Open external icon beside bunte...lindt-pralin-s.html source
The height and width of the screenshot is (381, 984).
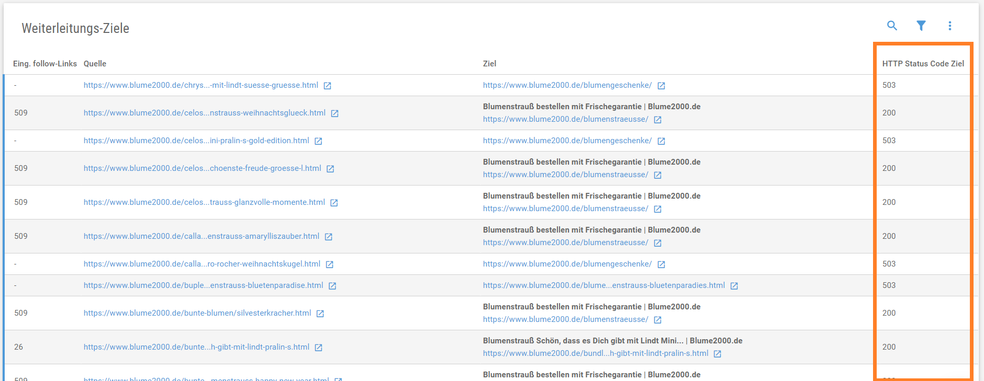[x=318, y=348]
